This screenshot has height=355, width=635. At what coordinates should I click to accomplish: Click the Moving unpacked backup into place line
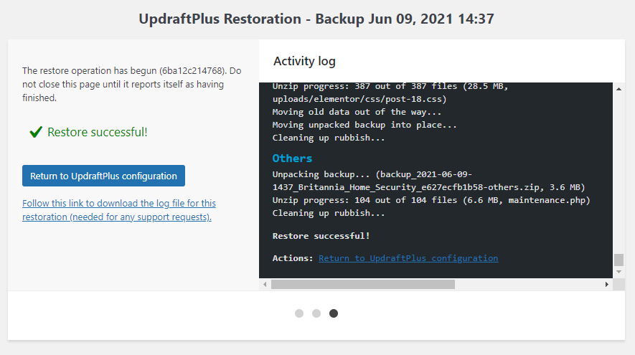364,125
